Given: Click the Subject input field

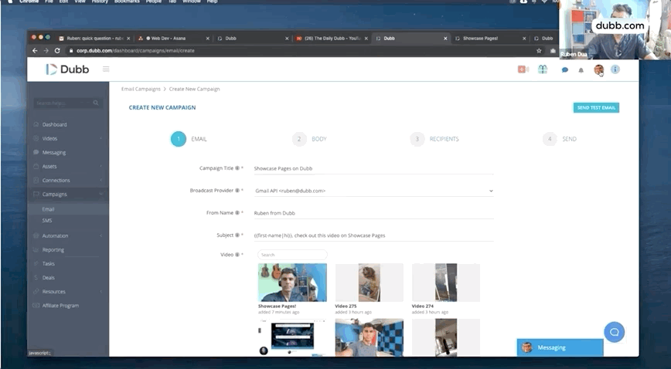Looking at the screenshot, I should [373, 235].
